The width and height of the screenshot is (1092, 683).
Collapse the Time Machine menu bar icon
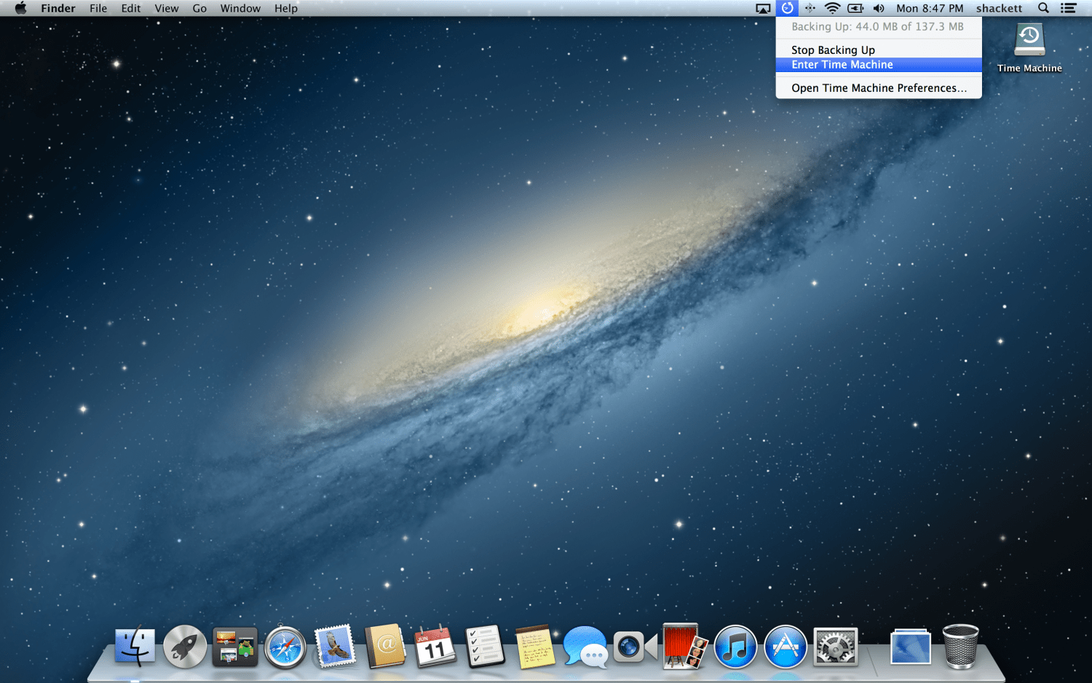click(787, 8)
